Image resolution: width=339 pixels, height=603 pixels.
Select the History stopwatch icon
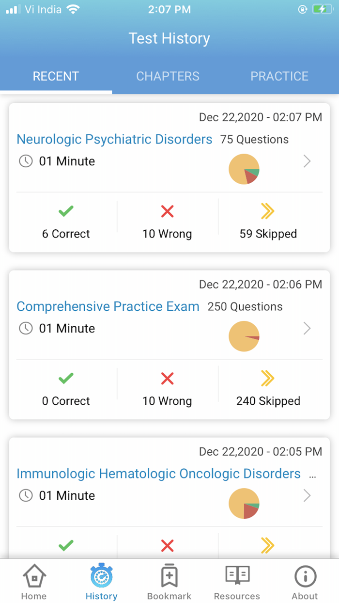click(x=101, y=577)
